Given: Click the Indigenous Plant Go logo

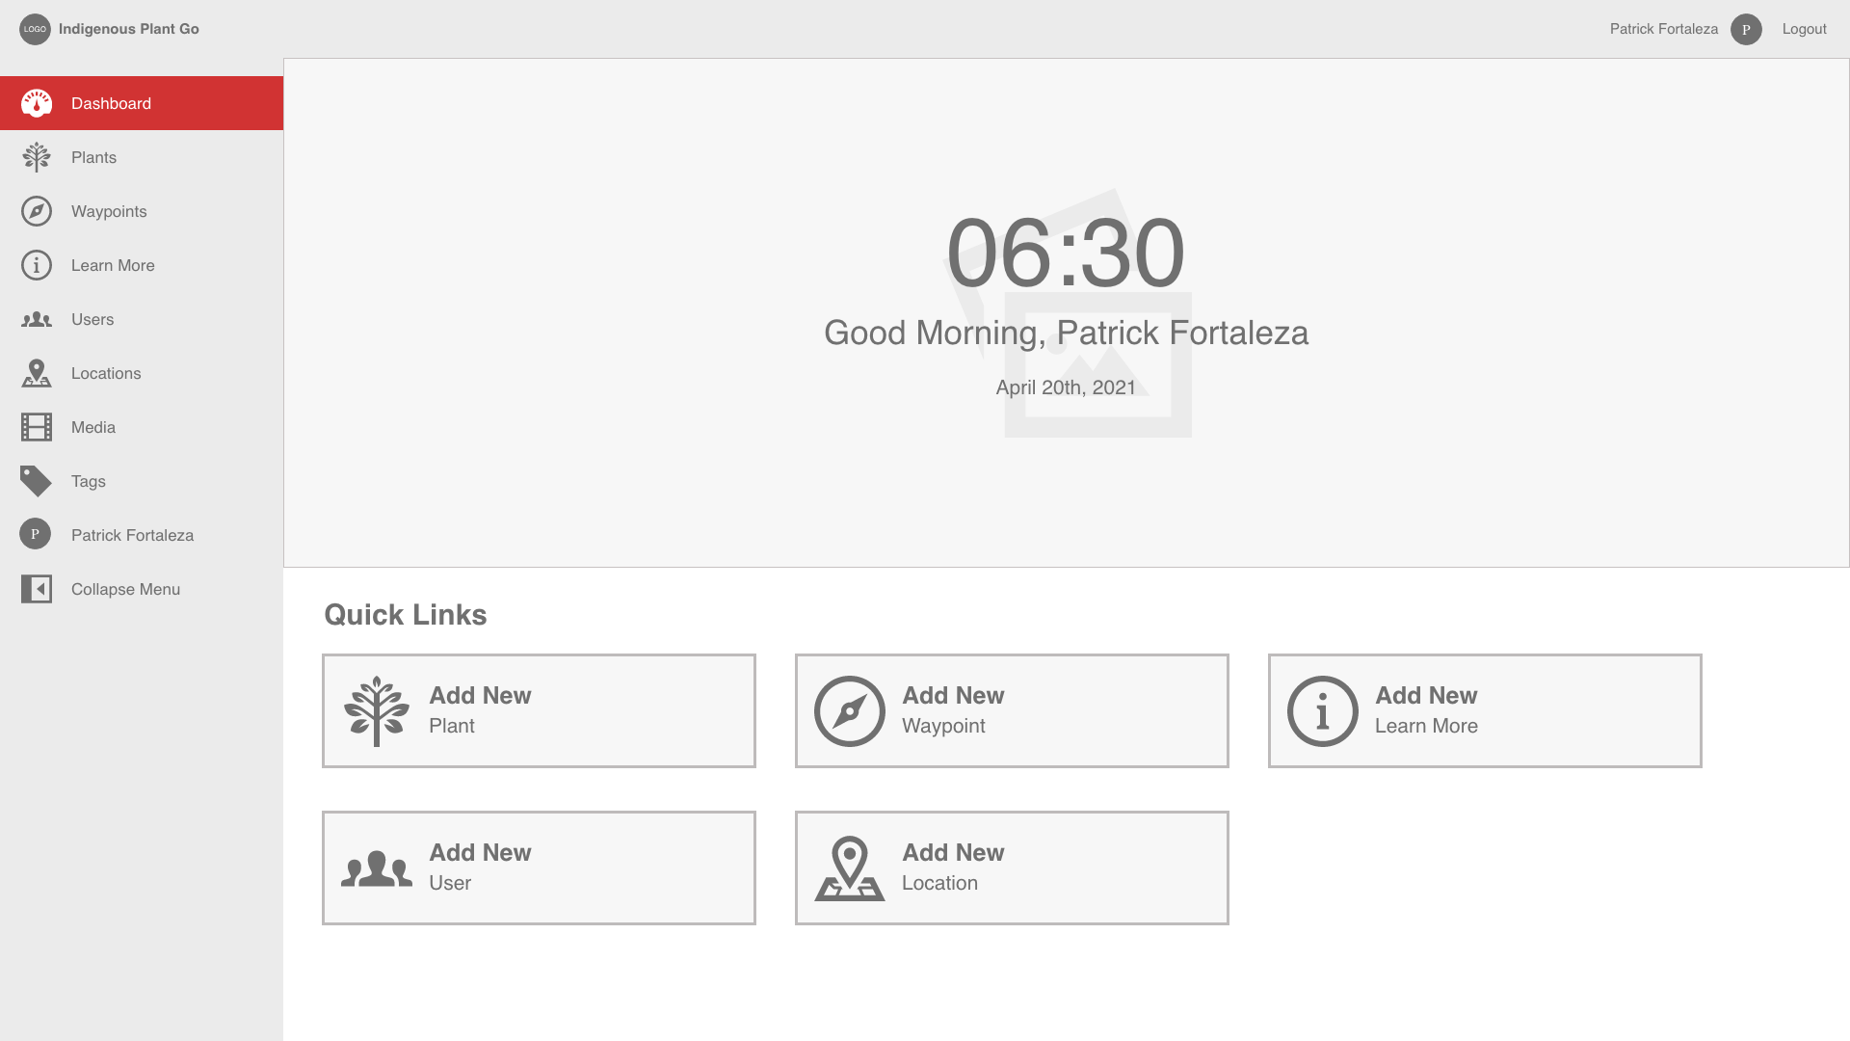Looking at the screenshot, I should 36,29.
